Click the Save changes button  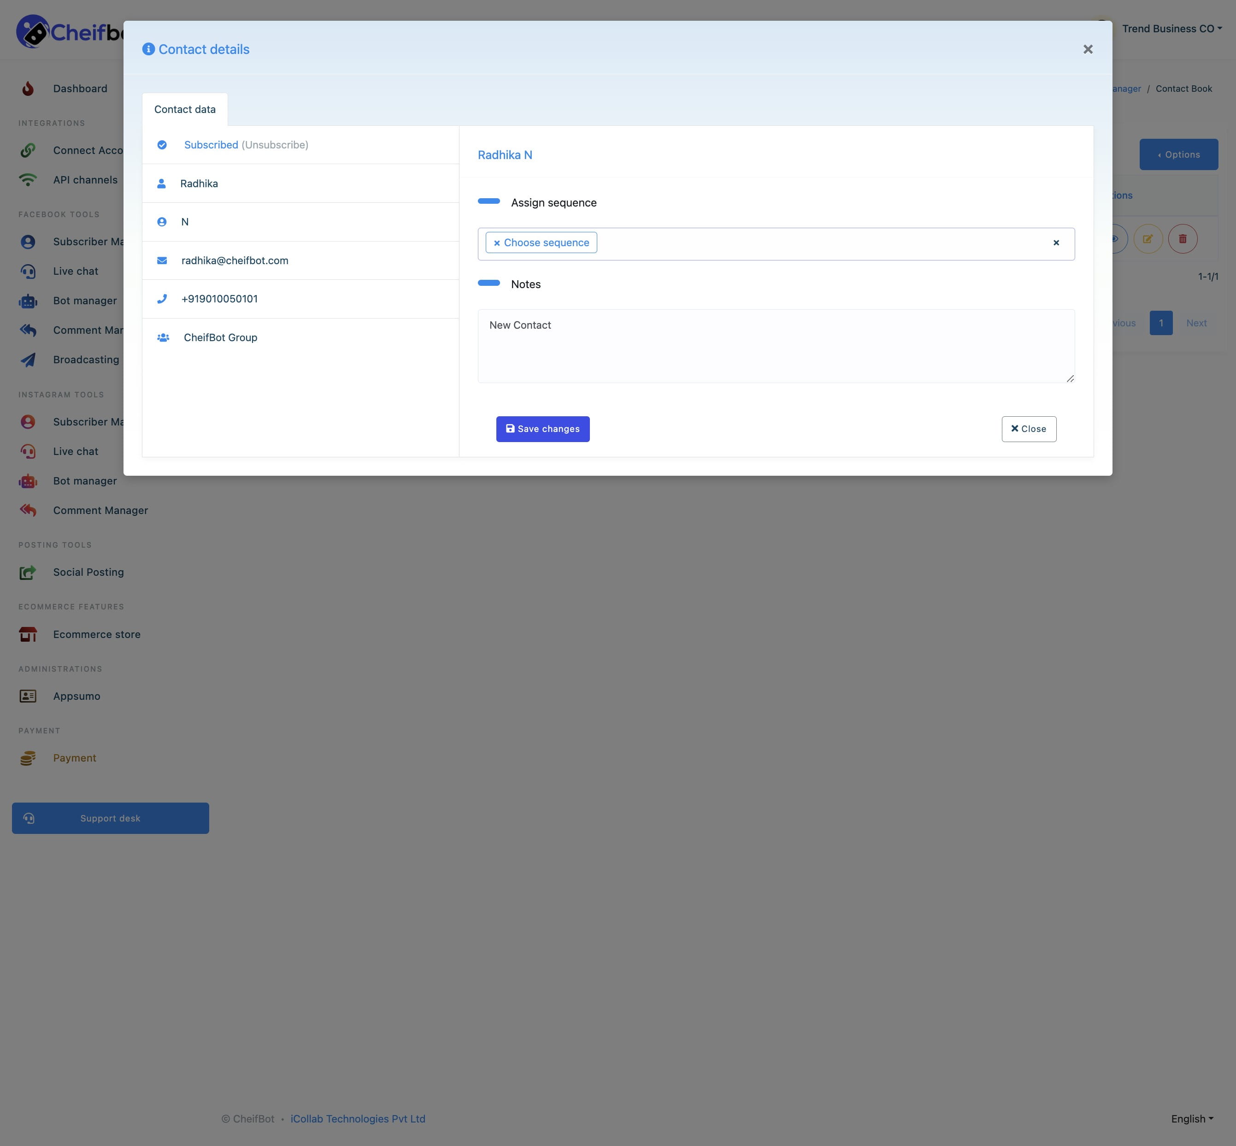[x=542, y=428]
